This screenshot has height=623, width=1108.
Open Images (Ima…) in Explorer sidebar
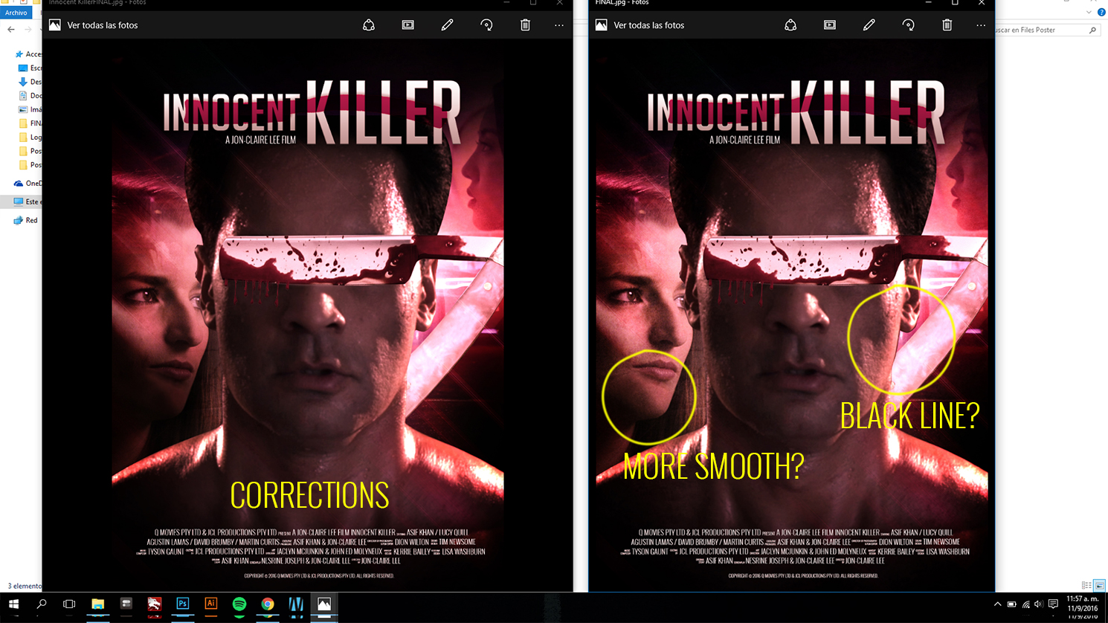(x=30, y=109)
